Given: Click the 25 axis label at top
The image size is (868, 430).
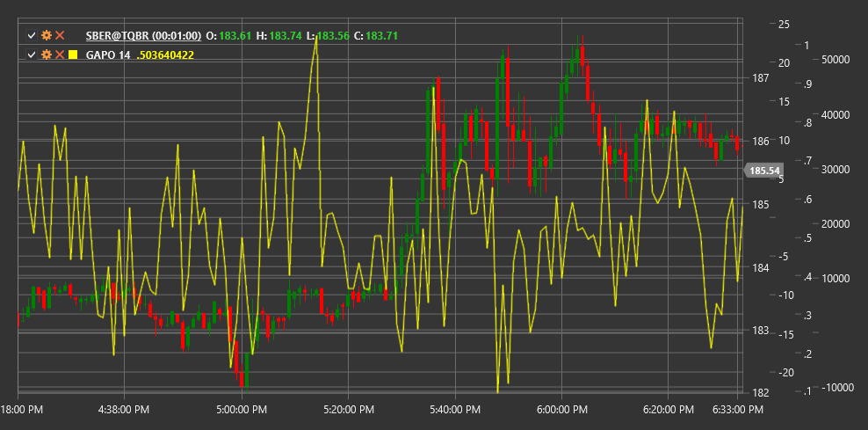Looking at the screenshot, I should pos(784,25).
